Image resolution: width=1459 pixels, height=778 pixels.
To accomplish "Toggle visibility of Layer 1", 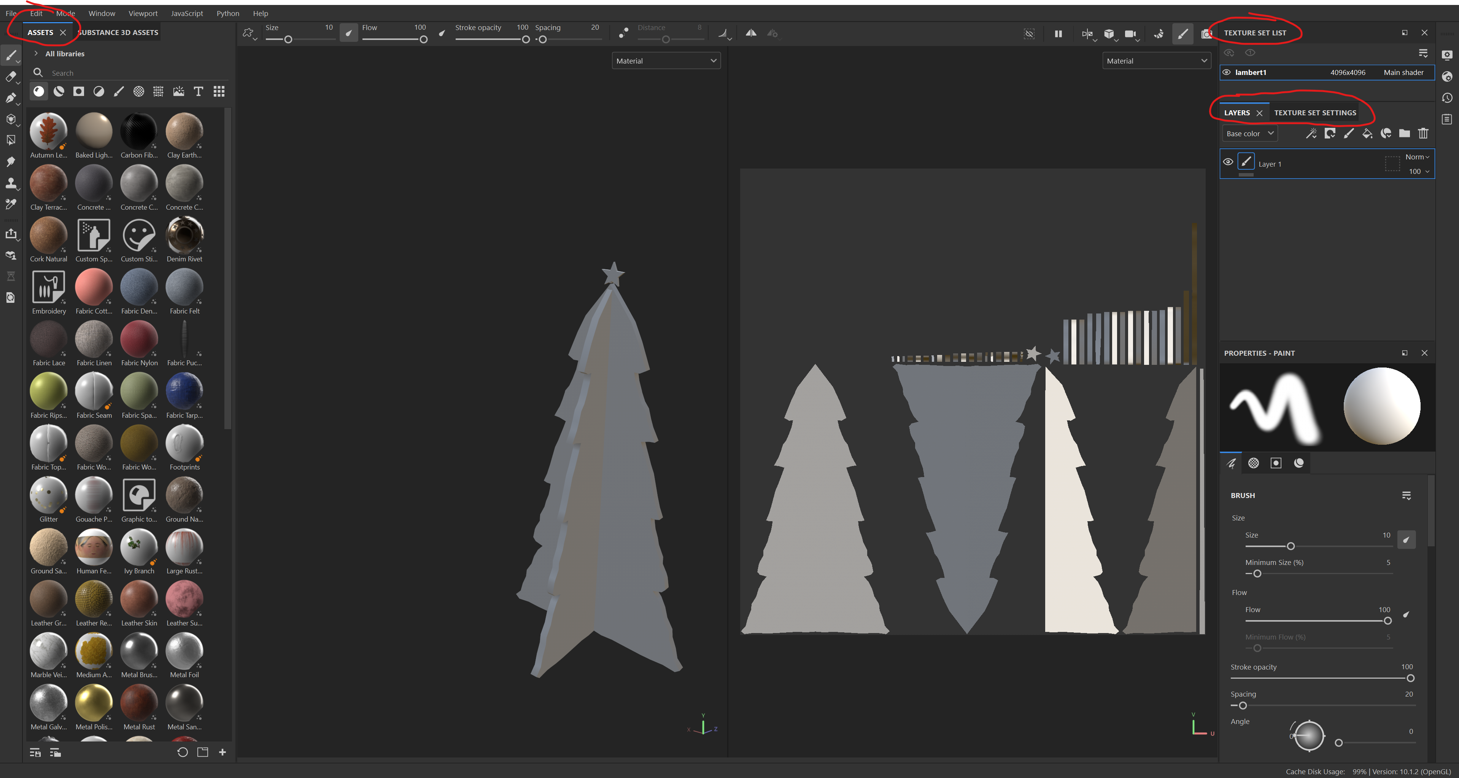I will 1227,162.
